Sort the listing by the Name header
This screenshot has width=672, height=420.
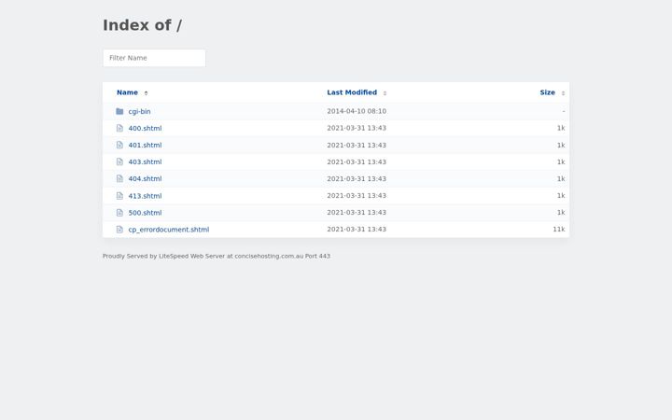coord(127,92)
